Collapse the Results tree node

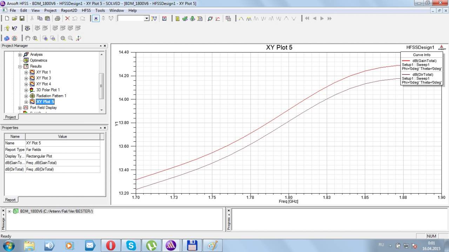click(20, 66)
